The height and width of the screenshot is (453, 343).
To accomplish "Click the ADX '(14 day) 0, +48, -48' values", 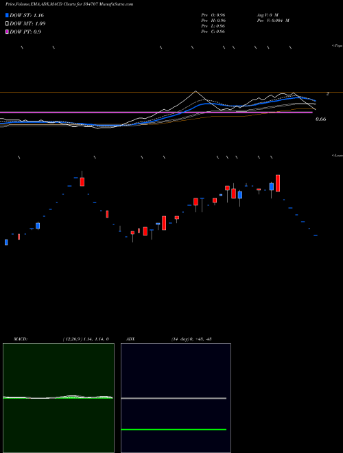I will click(x=191, y=339).
